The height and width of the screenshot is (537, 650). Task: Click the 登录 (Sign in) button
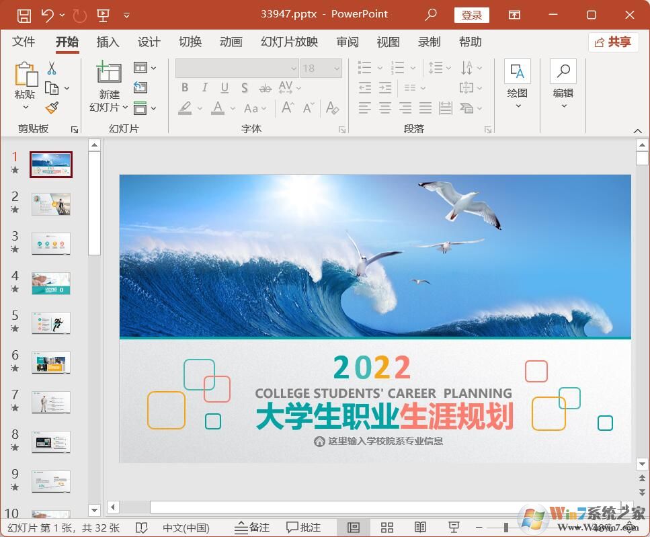pos(472,14)
